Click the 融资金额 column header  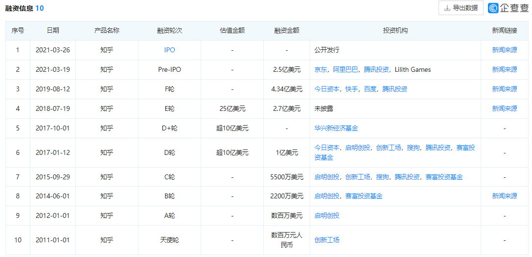pyautogui.click(x=287, y=30)
